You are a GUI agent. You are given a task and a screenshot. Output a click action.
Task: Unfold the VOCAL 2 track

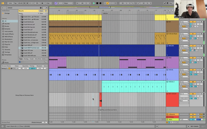click(x=167, y=82)
